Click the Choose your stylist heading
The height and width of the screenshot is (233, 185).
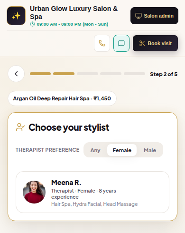point(69,127)
